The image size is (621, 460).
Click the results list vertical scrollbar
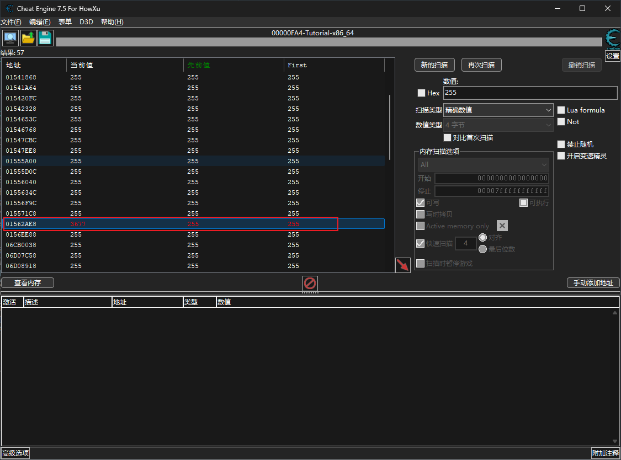(390, 127)
